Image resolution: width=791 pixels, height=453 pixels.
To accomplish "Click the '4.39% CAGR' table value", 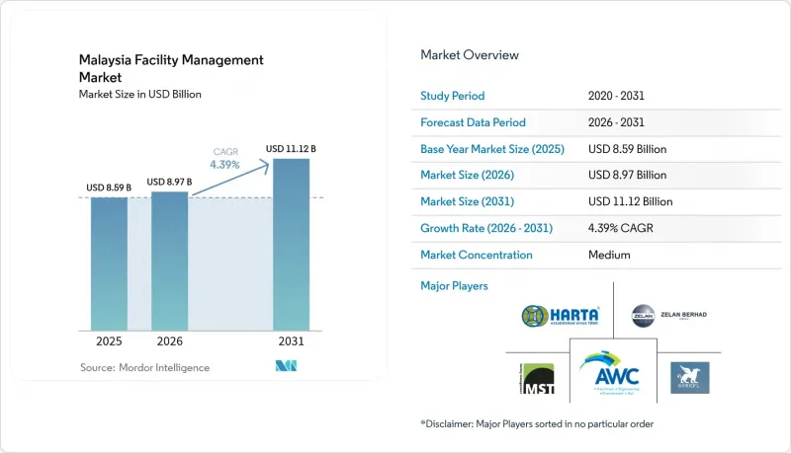I will (621, 228).
